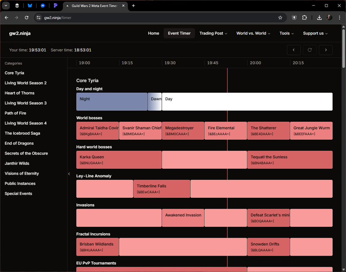346x272 pixels.
Task: Open the Bitwarden extension icon
Action: 294,18
